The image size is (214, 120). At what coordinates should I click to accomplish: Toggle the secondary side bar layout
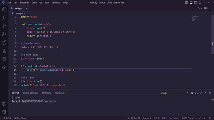point(196,3)
